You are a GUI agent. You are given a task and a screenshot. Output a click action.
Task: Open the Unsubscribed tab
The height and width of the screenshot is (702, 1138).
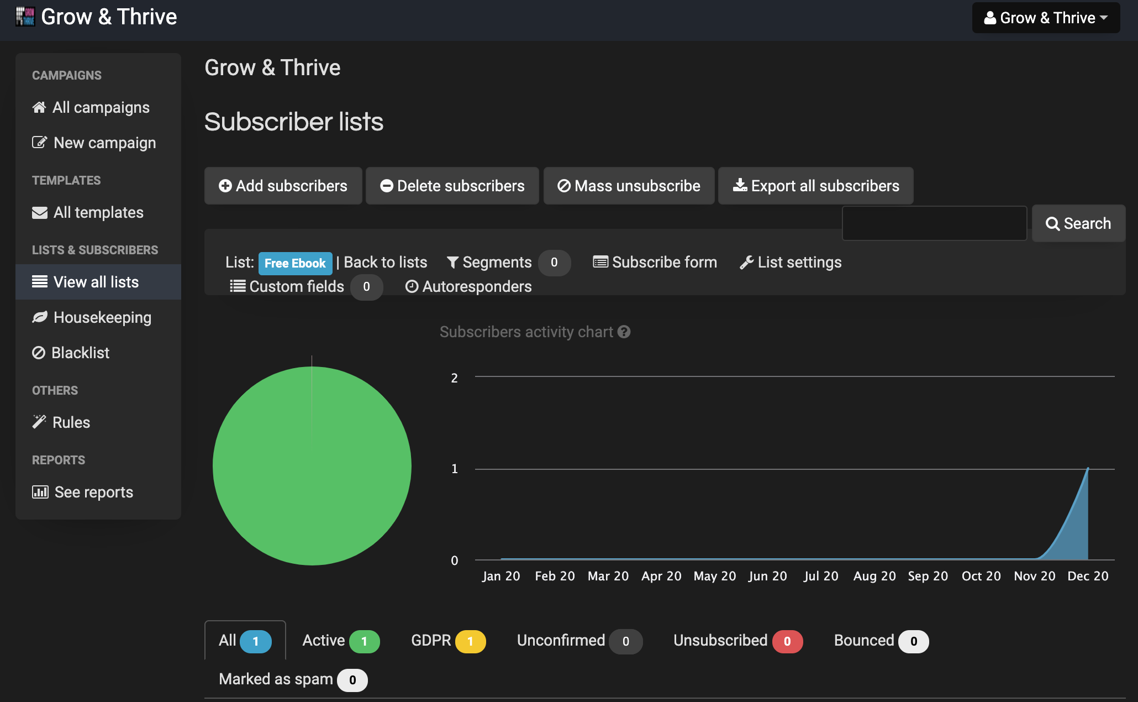point(737,641)
